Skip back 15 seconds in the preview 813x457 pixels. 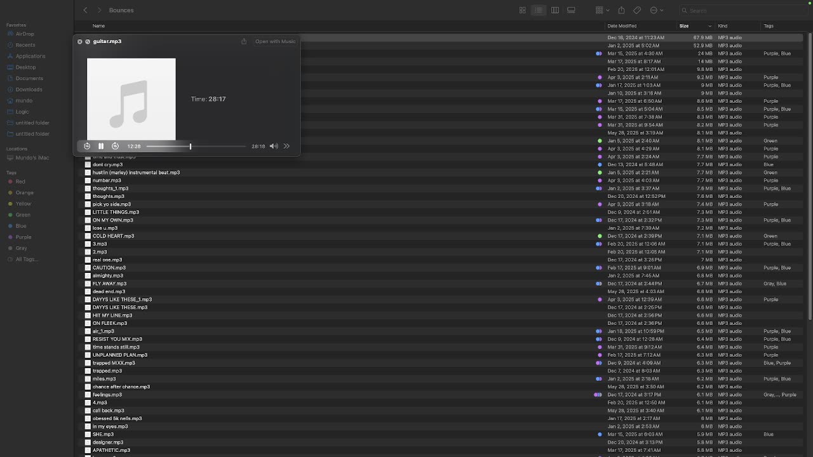[x=87, y=146]
